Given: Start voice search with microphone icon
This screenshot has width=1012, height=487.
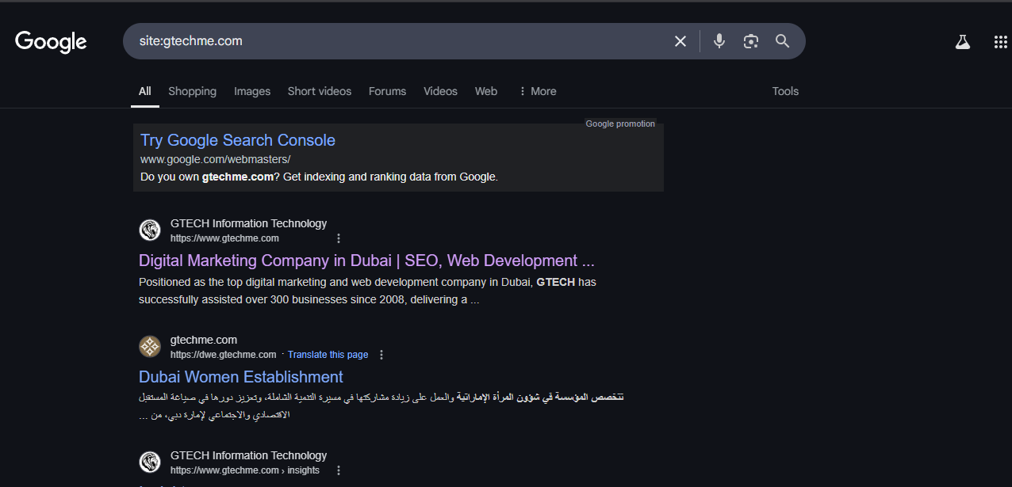Looking at the screenshot, I should click(x=719, y=41).
